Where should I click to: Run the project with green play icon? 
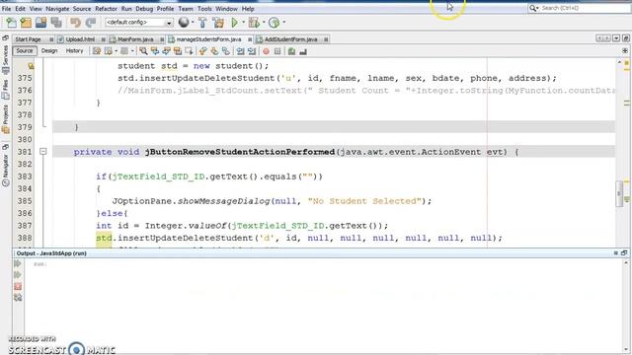234,23
